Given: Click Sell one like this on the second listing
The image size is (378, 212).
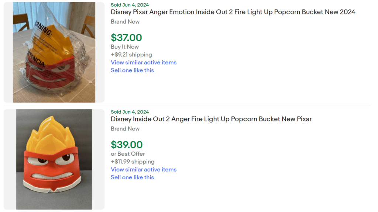Looking at the screenshot, I should coord(132,177).
